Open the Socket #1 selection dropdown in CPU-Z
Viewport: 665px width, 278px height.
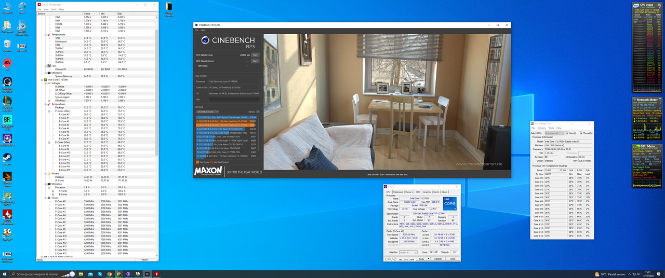pos(408,253)
